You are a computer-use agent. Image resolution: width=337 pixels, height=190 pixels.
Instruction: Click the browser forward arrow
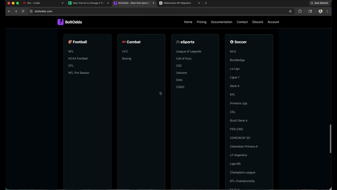click(x=16, y=11)
